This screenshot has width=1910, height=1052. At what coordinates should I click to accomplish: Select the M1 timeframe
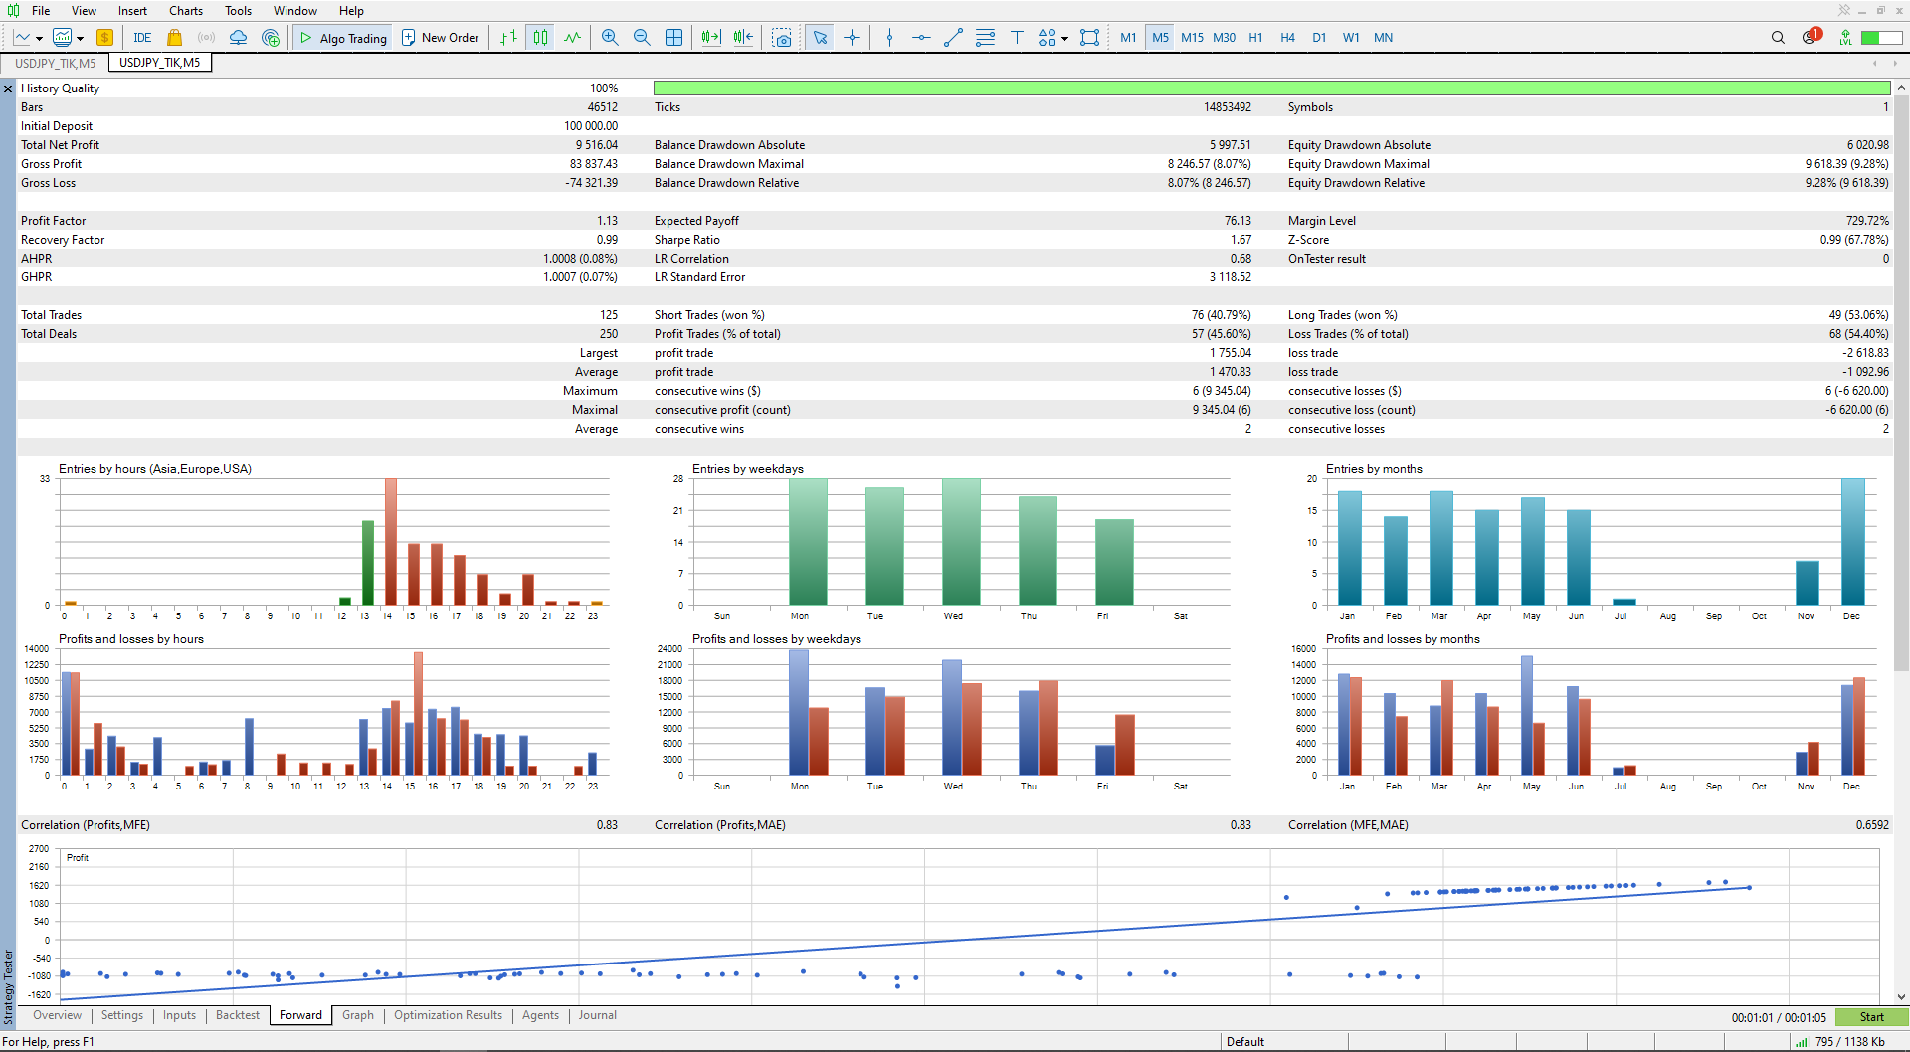coord(1128,38)
